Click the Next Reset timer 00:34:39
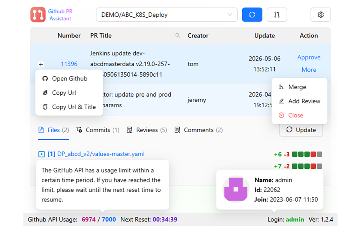Image resolution: width=361 pixels, height=226 pixels. (165, 220)
